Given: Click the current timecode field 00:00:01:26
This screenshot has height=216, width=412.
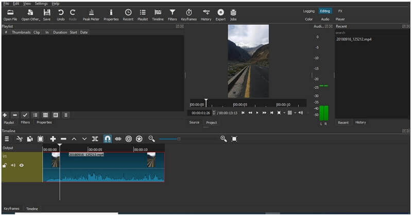Looking at the screenshot, I should pyautogui.click(x=200, y=113).
